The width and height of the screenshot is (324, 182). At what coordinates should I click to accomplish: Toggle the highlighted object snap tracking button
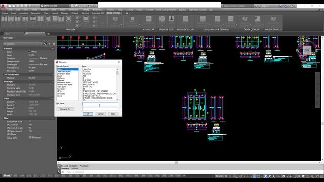pyautogui.click(x=254, y=176)
